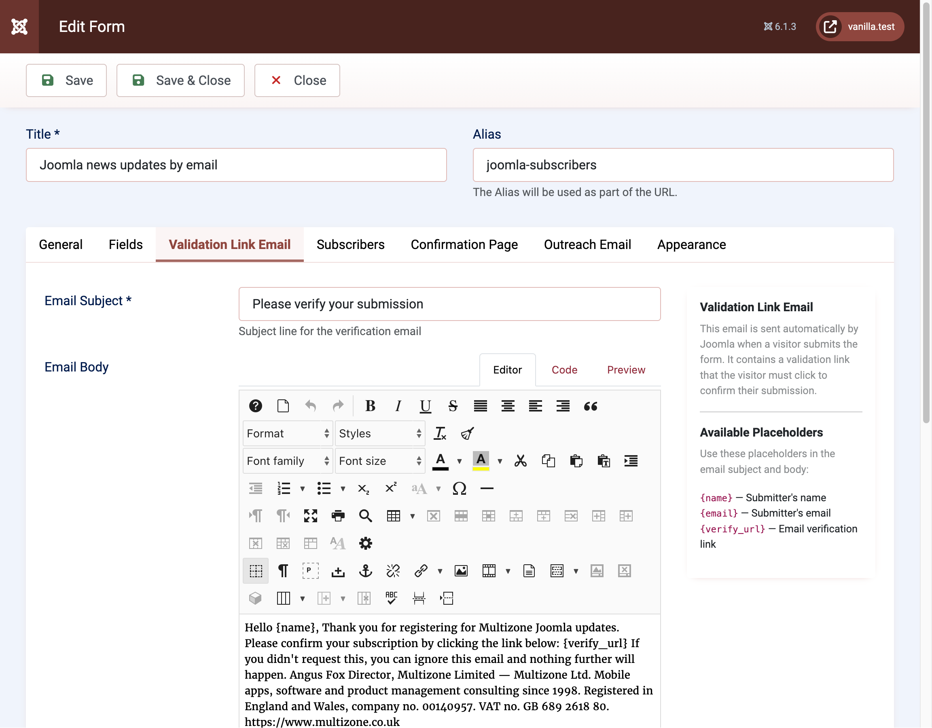Image resolution: width=932 pixels, height=728 pixels.
Task: Switch to the Fields tab
Action: 125,245
